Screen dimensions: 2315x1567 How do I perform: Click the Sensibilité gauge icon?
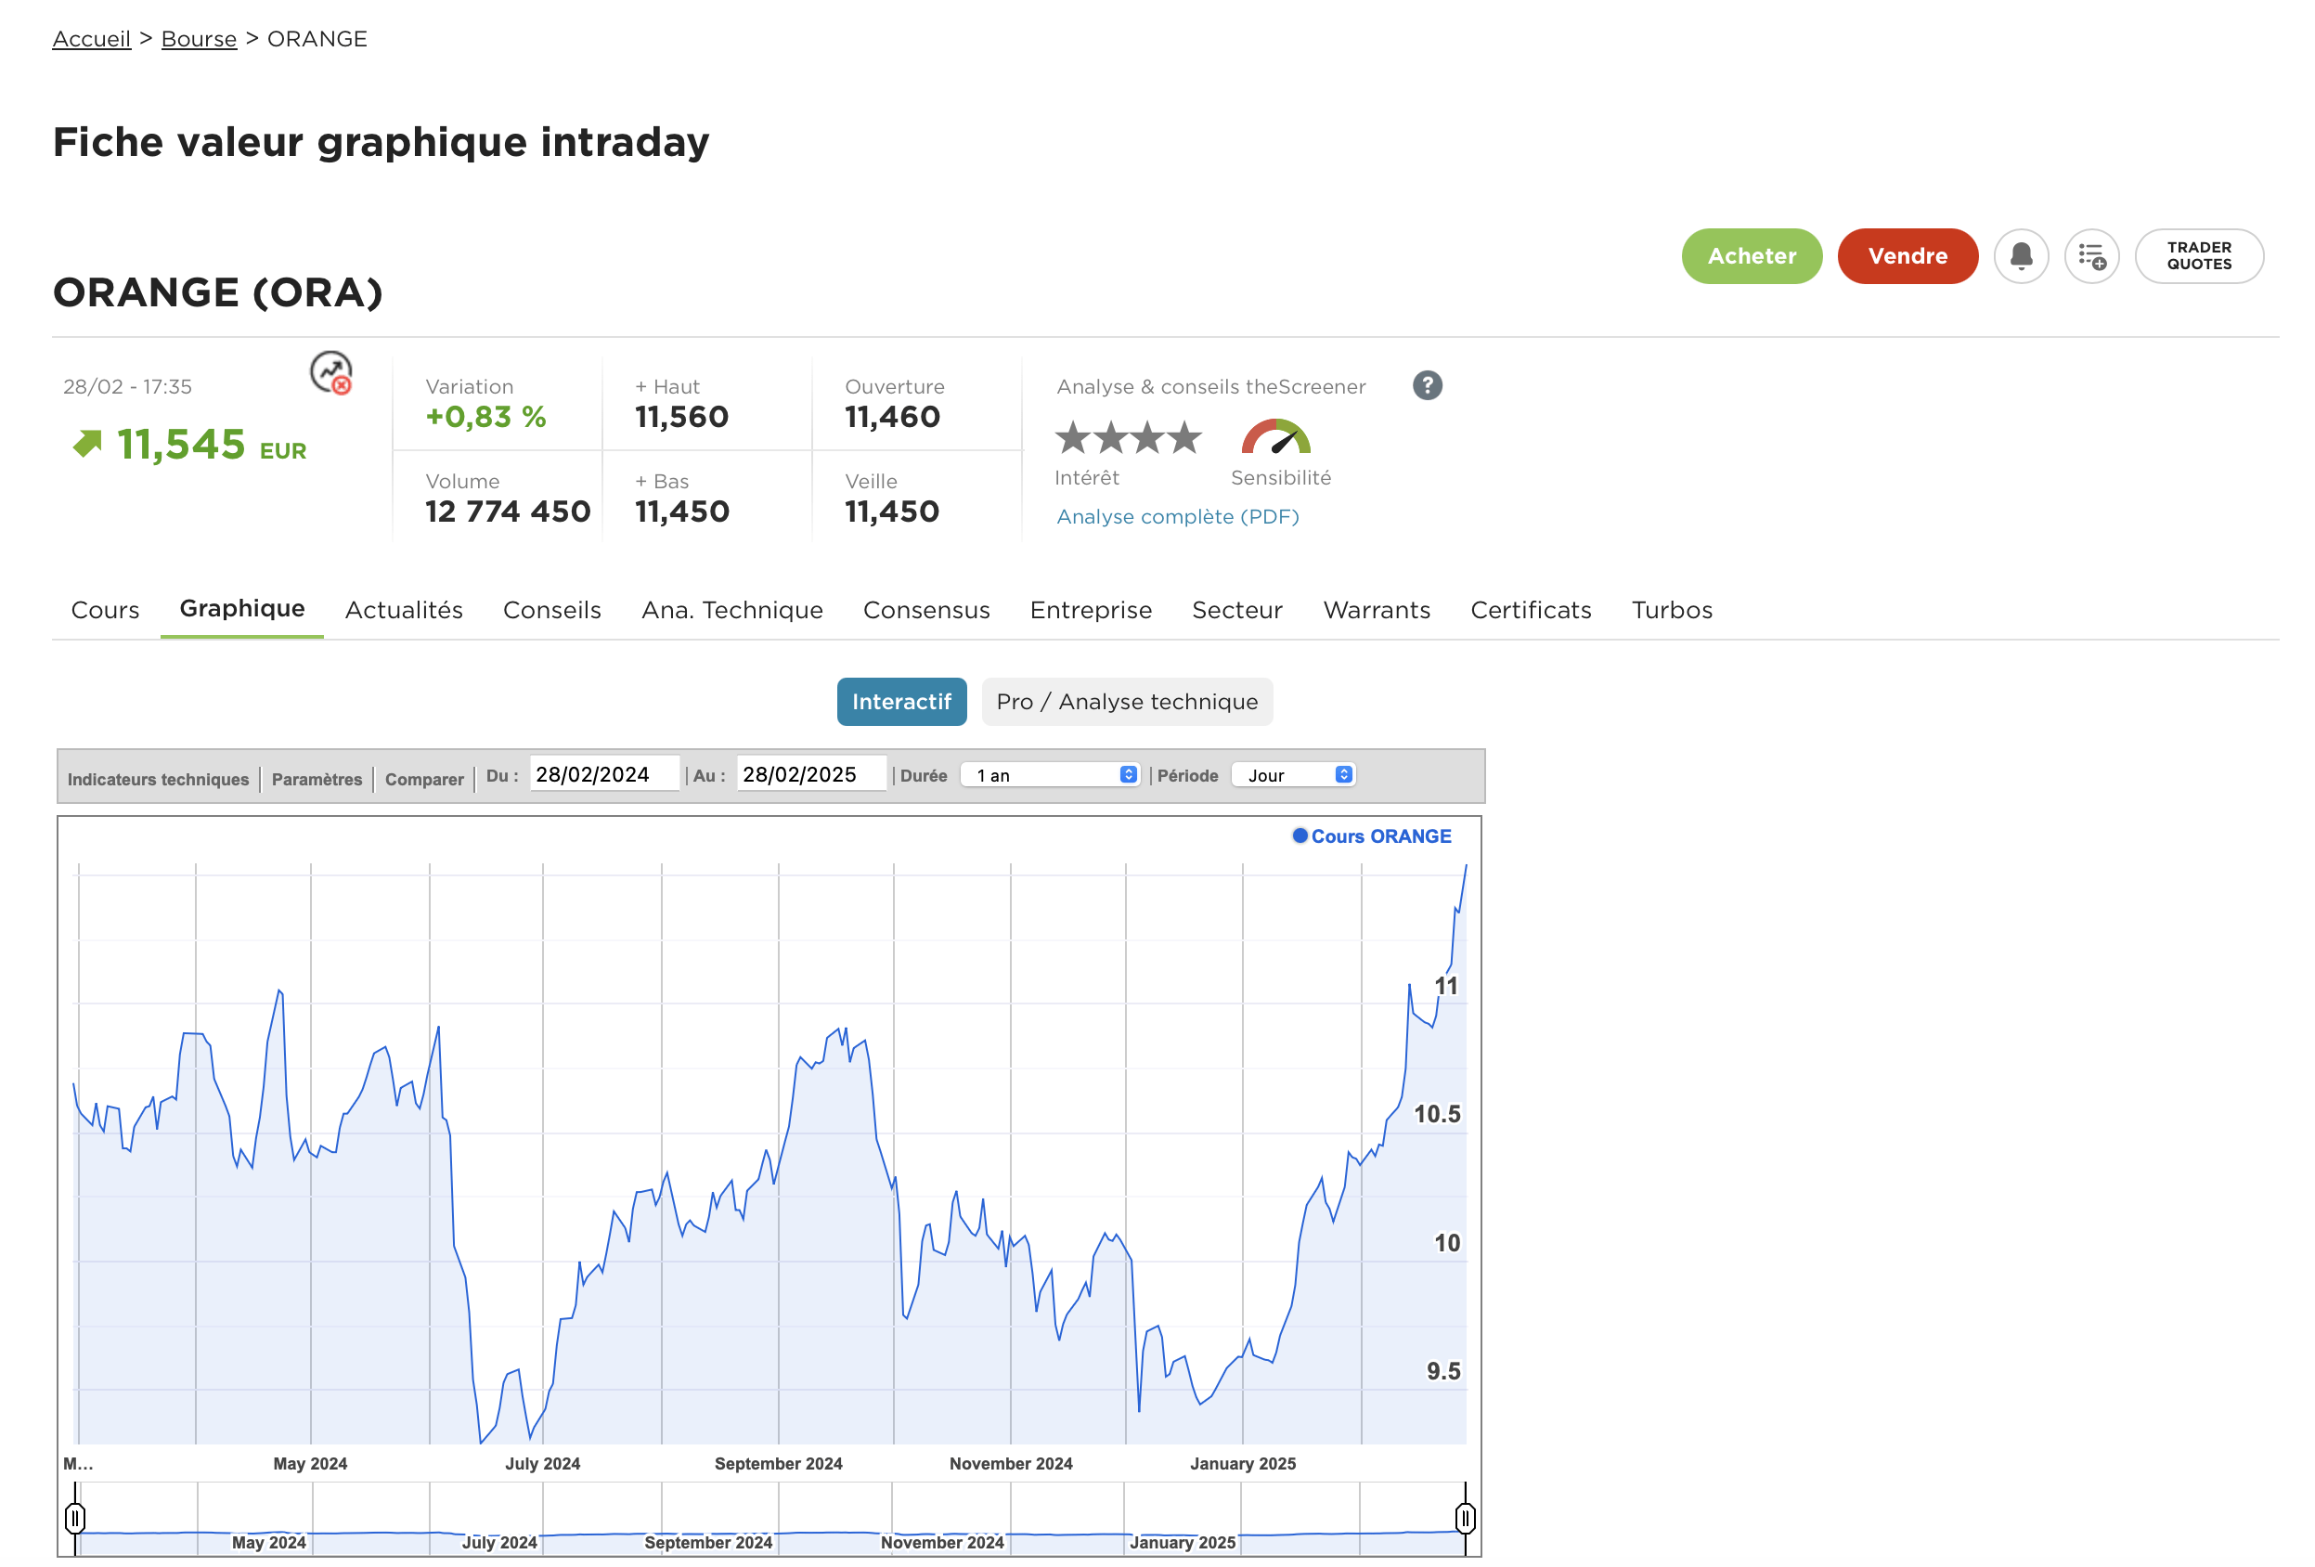1275,436
